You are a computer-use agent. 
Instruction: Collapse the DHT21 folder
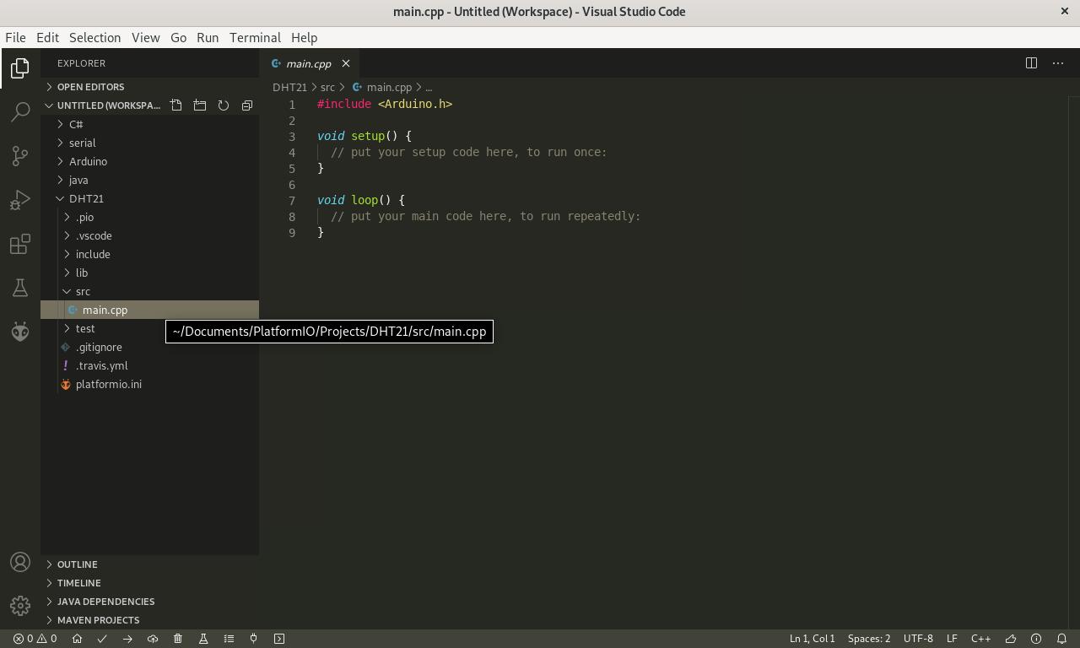tap(149, 198)
